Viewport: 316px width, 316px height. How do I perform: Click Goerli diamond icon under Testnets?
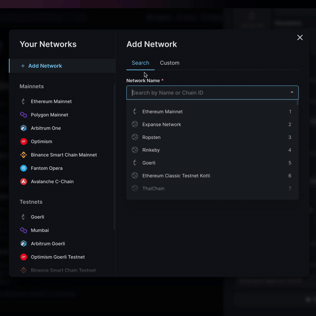click(24, 217)
